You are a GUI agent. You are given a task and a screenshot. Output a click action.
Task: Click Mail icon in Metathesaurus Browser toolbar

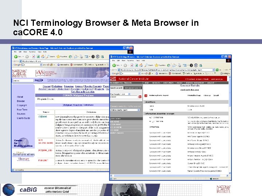[76, 57]
